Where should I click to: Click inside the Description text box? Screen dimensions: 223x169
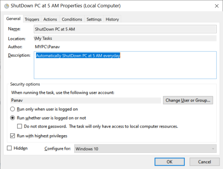pos(125,65)
